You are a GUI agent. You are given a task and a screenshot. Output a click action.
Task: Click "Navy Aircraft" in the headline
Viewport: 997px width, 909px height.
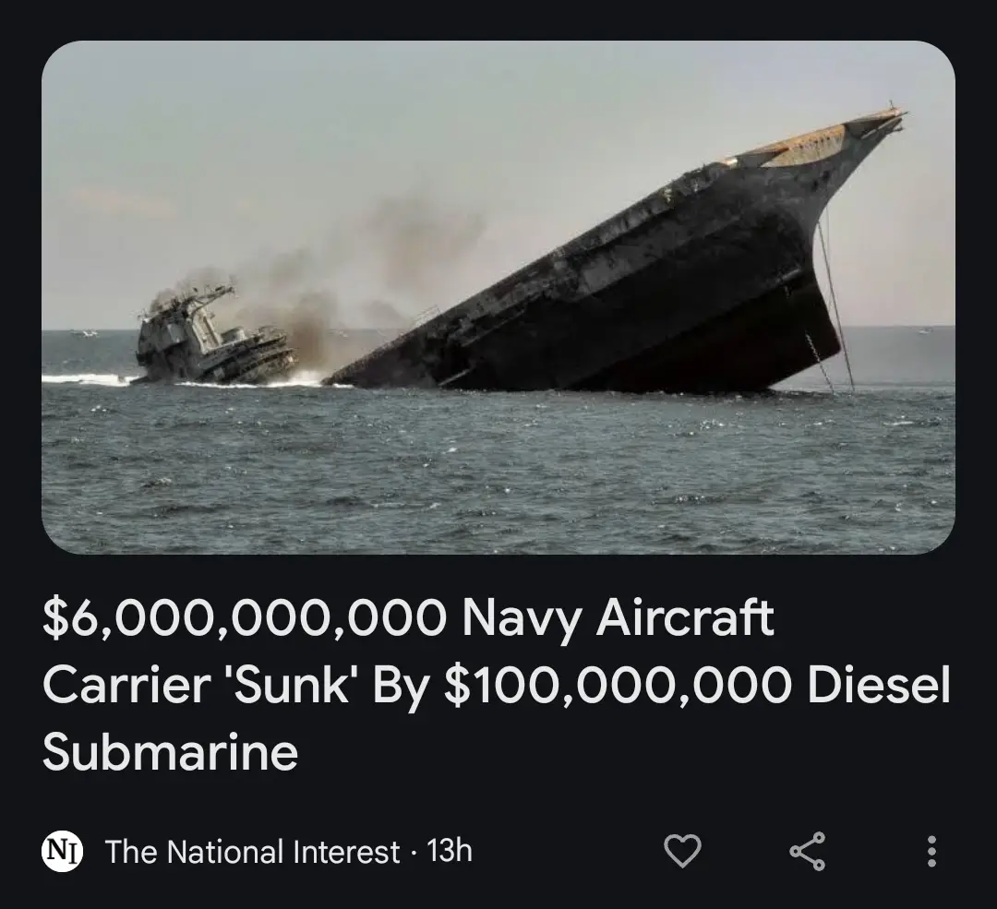(618, 617)
